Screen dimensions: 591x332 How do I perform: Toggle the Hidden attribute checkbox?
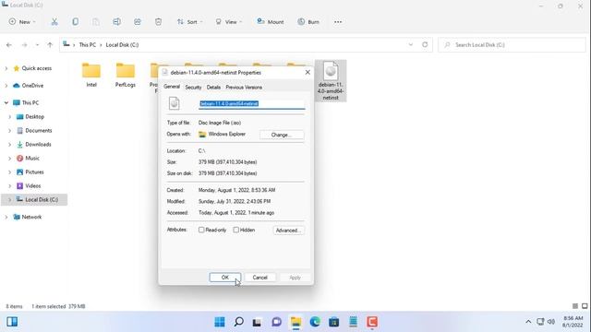pos(236,230)
